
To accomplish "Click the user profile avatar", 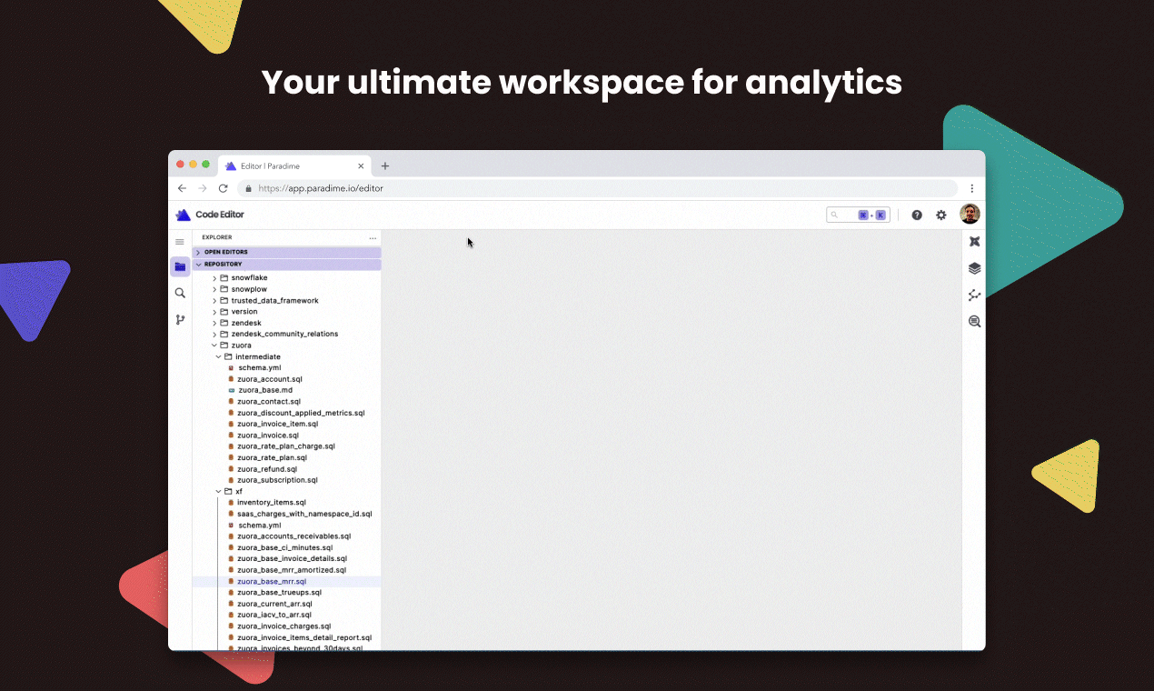I will 970,215.
